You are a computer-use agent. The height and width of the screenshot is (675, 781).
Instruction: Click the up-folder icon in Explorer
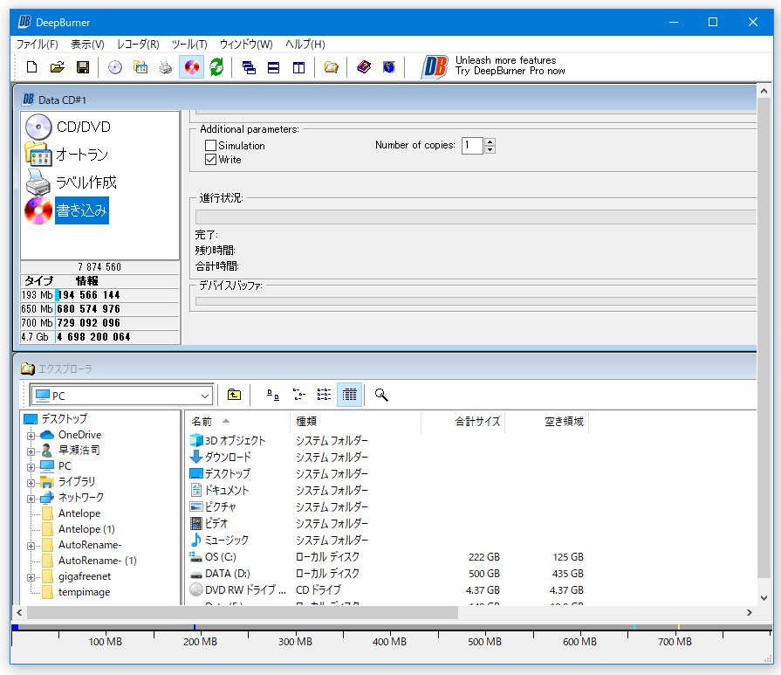(x=234, y=395)
